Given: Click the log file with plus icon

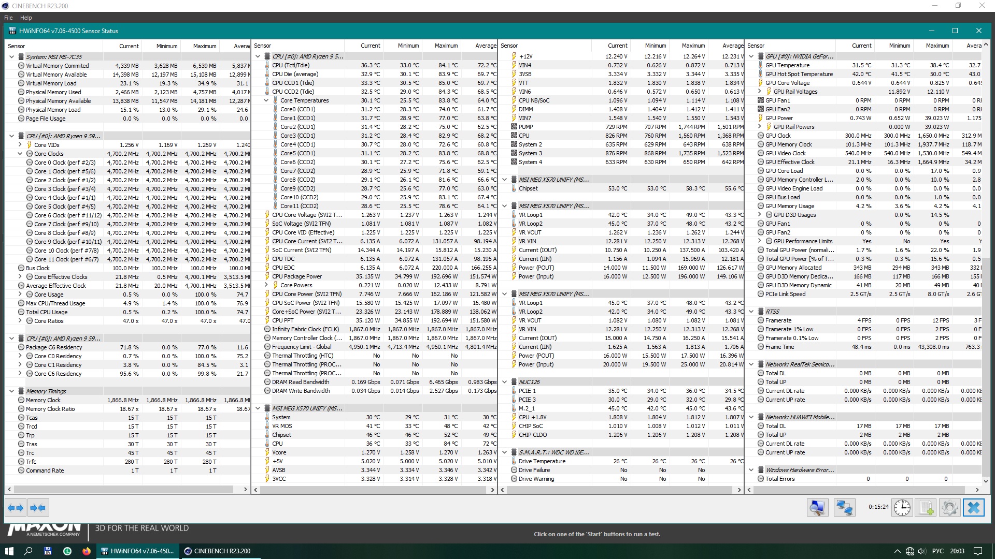Looking at the screenshot, I should [x=926, y=508].
